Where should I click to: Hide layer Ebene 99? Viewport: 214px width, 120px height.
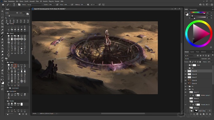(185, 71)
